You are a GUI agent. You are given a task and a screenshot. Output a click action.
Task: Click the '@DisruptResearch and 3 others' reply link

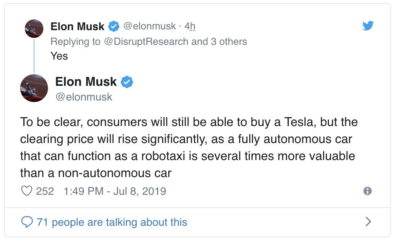point(175,41)
